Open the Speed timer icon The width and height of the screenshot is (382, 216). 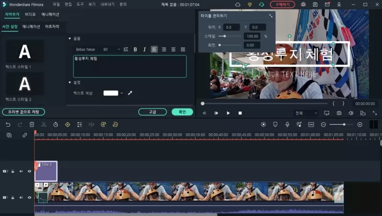(x=55, y=125)
